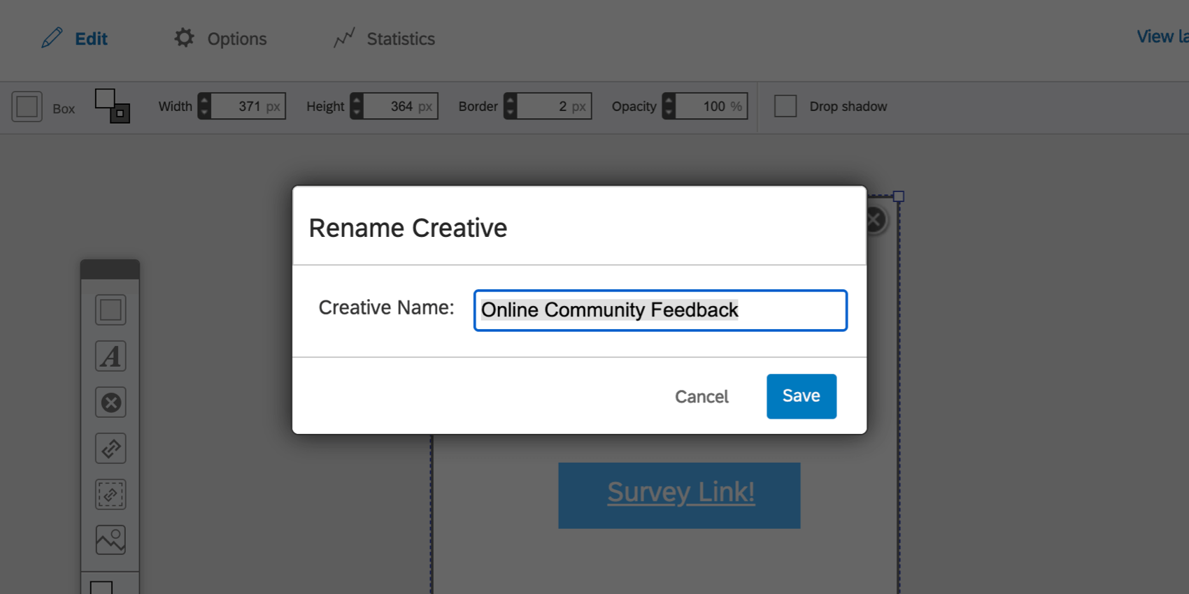Enable the Drop shadow checkbox
Screen dimensions: 1189x594
pos(785,106)
